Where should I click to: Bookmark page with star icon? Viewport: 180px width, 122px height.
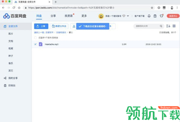pos(152,8)
